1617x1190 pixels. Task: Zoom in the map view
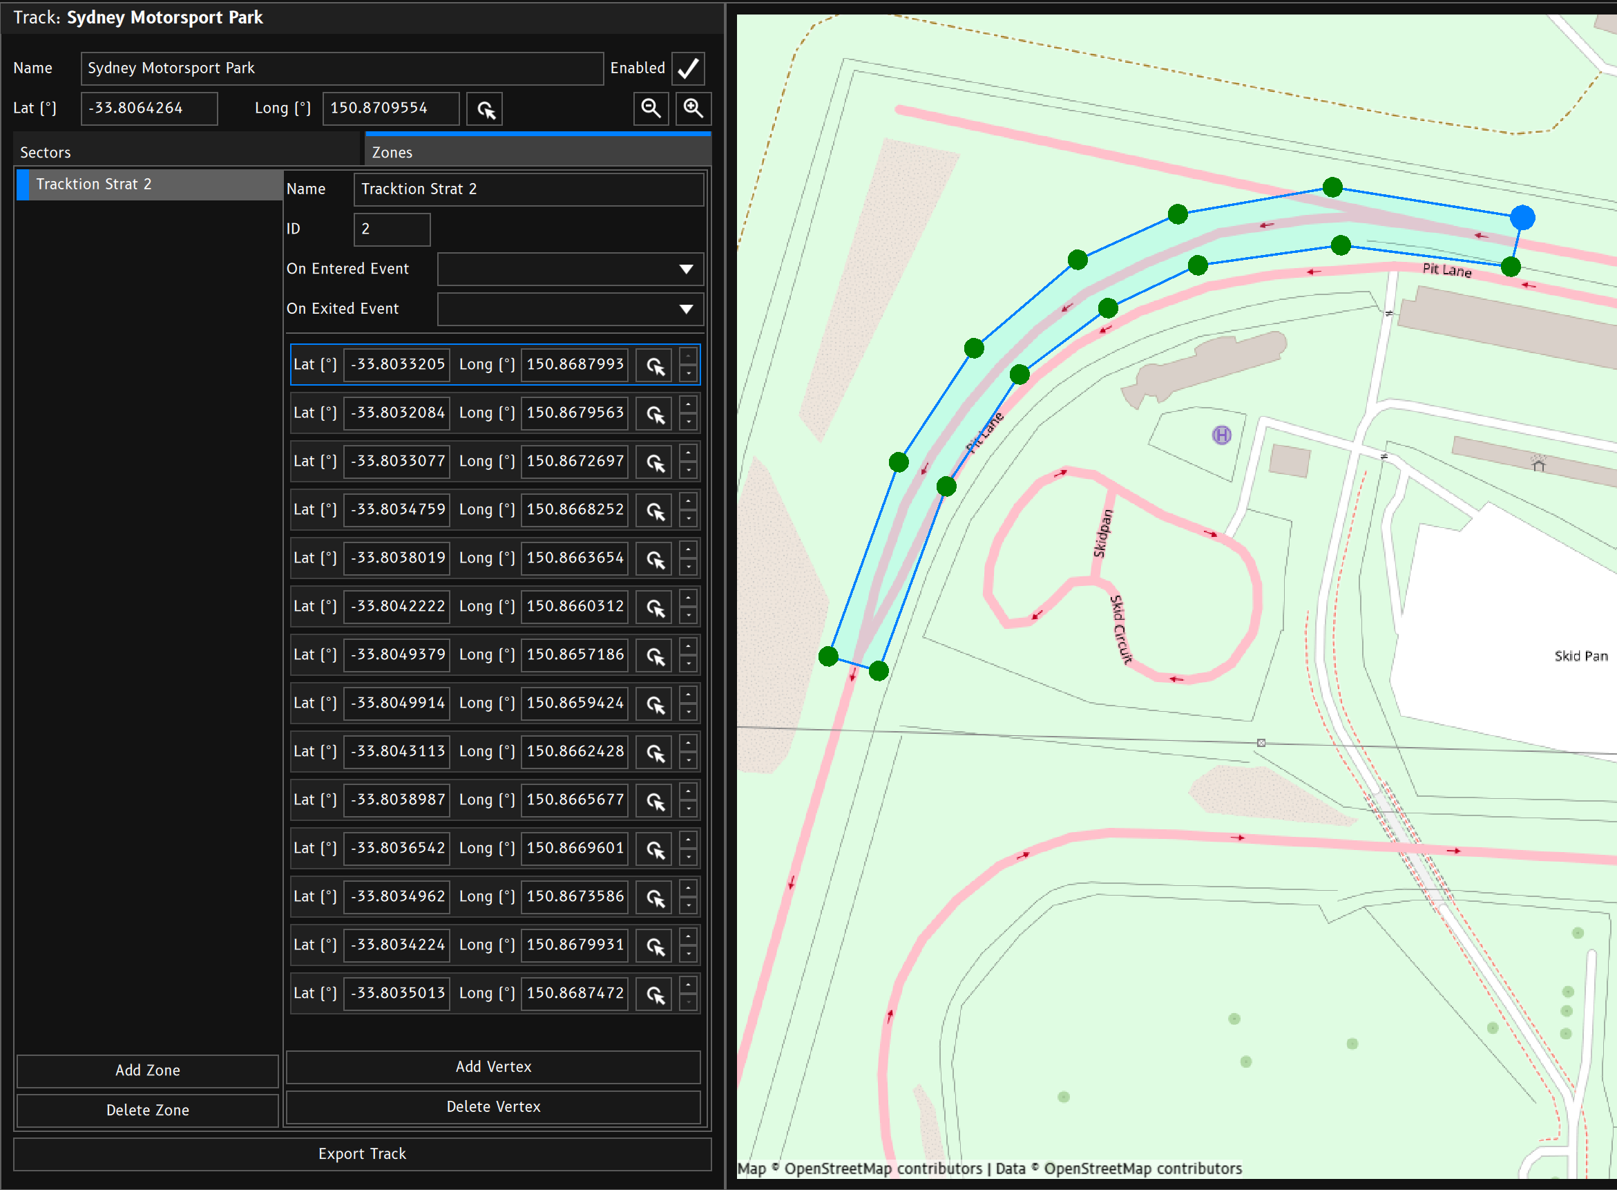click(693, 108)
